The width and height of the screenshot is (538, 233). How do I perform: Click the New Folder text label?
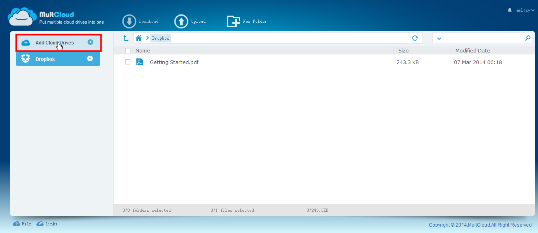(x=255, y=21)
